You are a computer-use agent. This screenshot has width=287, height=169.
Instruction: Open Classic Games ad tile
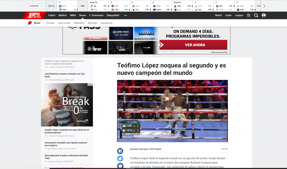pyautogui.click(x=121, y=48)
